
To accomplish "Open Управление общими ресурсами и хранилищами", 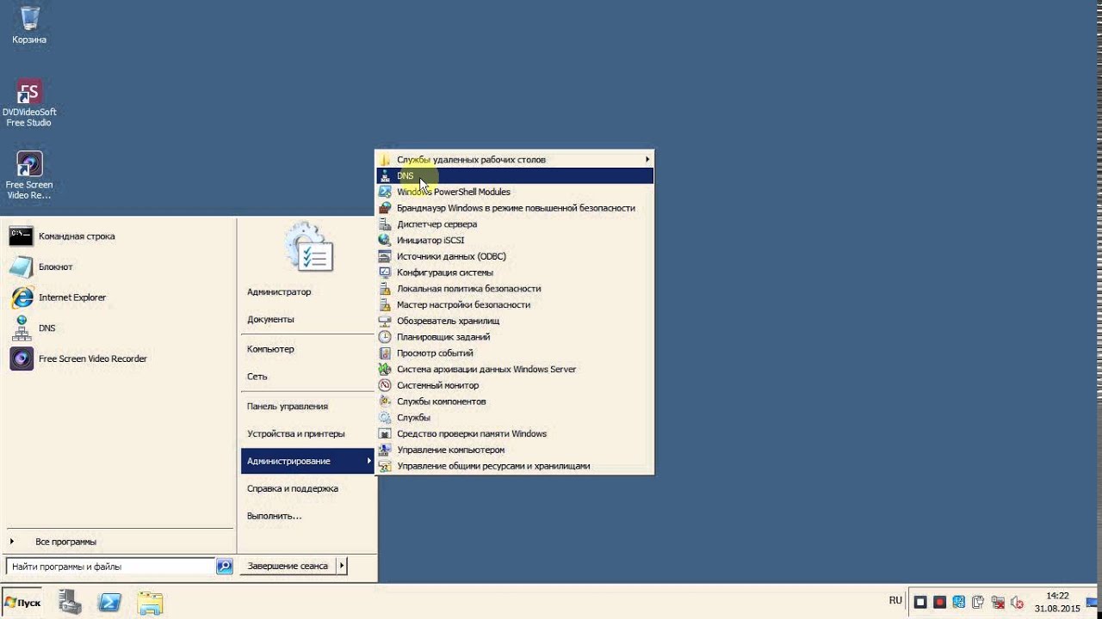I will click(x=515, y=466).
